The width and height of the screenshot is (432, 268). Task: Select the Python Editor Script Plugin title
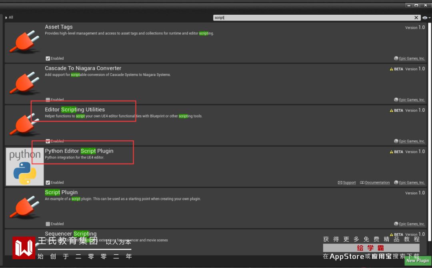point(79,151)
